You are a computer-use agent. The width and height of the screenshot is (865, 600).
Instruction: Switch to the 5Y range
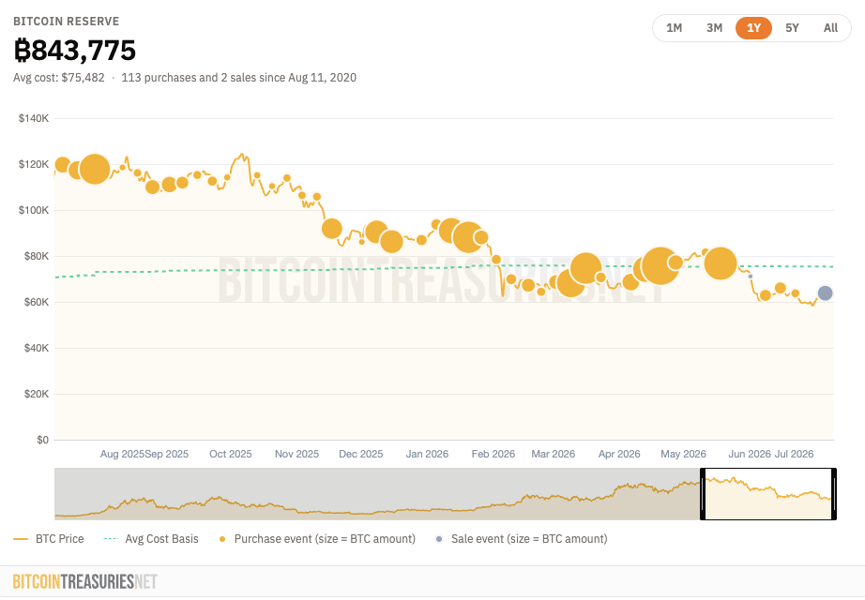point(792,27)
